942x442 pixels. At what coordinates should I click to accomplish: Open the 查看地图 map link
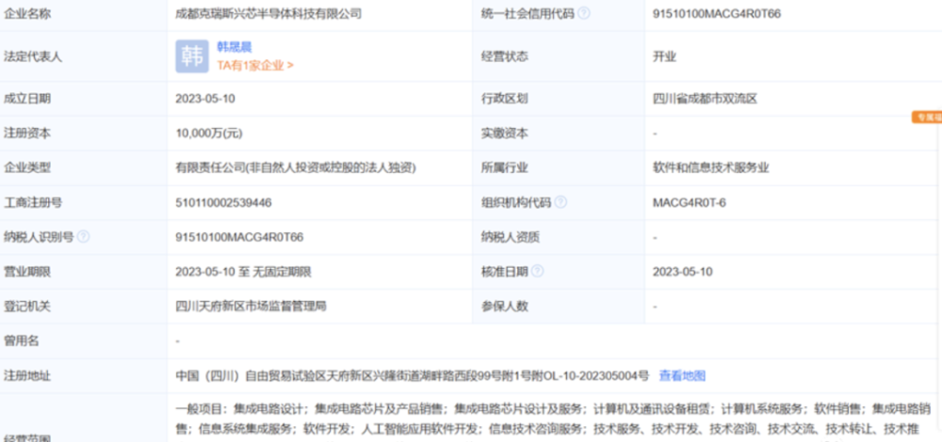click(682, 376)
